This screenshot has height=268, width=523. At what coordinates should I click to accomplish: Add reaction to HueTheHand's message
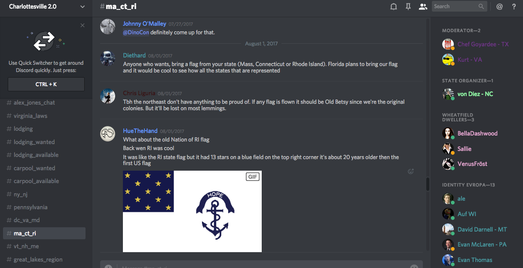[x=410, y=172]
